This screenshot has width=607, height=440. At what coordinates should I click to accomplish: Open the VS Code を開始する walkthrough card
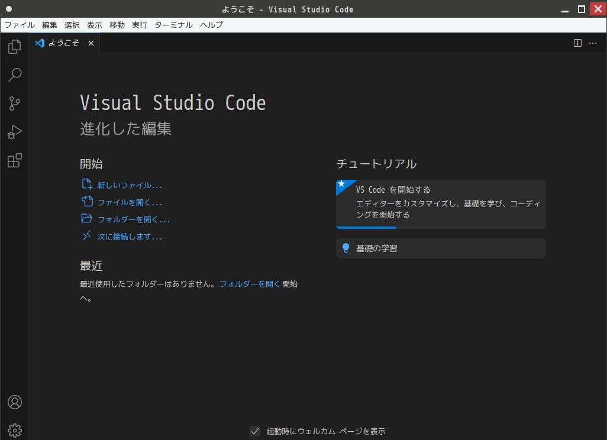pyautogui.click(x=441, y=204)
